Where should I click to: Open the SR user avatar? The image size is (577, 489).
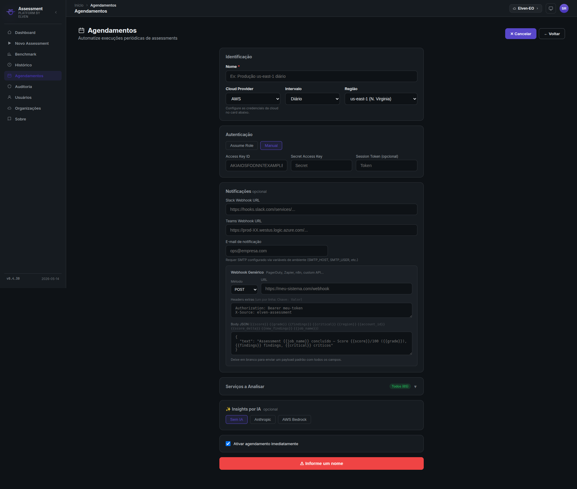564,8
